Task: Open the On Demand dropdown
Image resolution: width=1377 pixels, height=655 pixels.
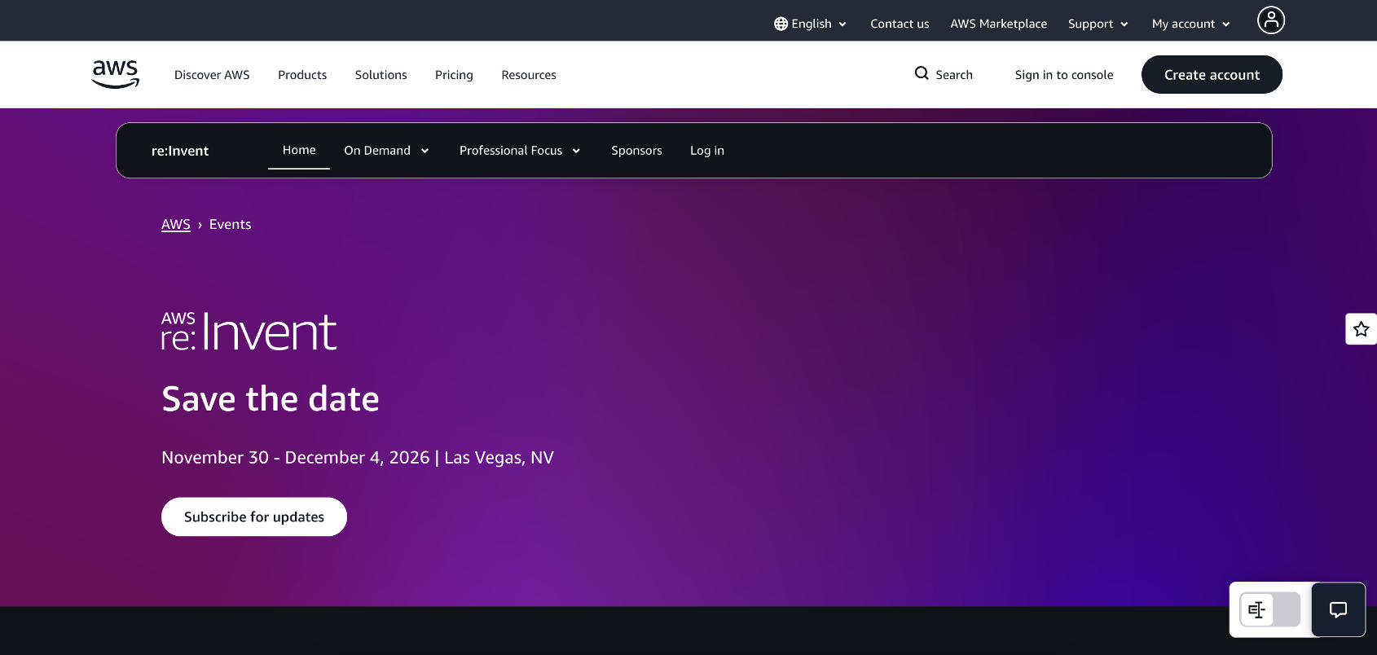Action: point(385,151)
